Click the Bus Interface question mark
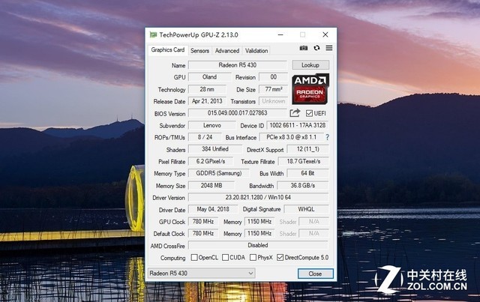This screenshot has width=480, height=302. coord(327,137)
